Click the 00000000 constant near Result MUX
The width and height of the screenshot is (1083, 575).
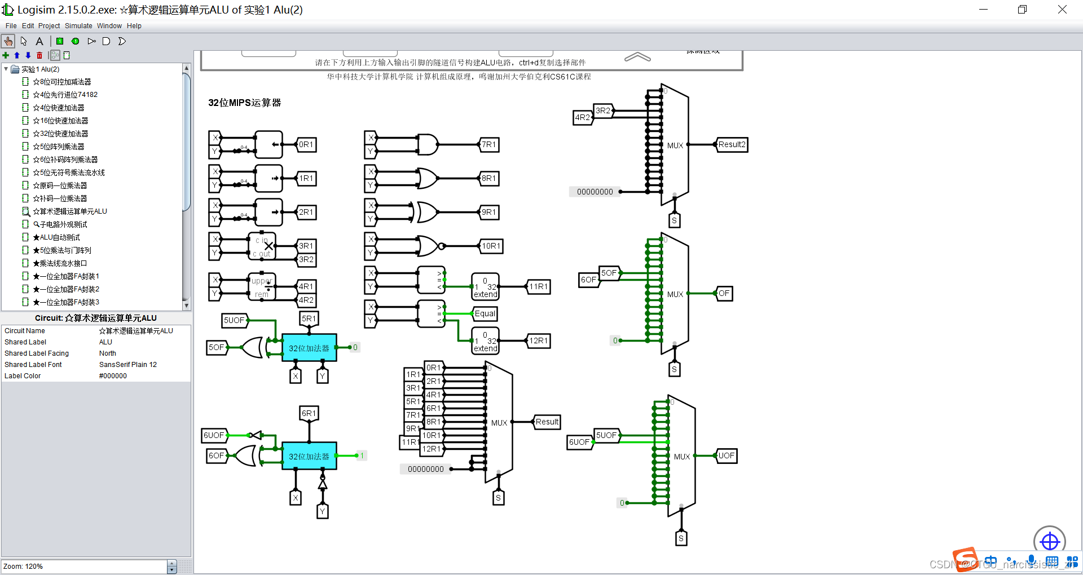click(x=426, y=469)
